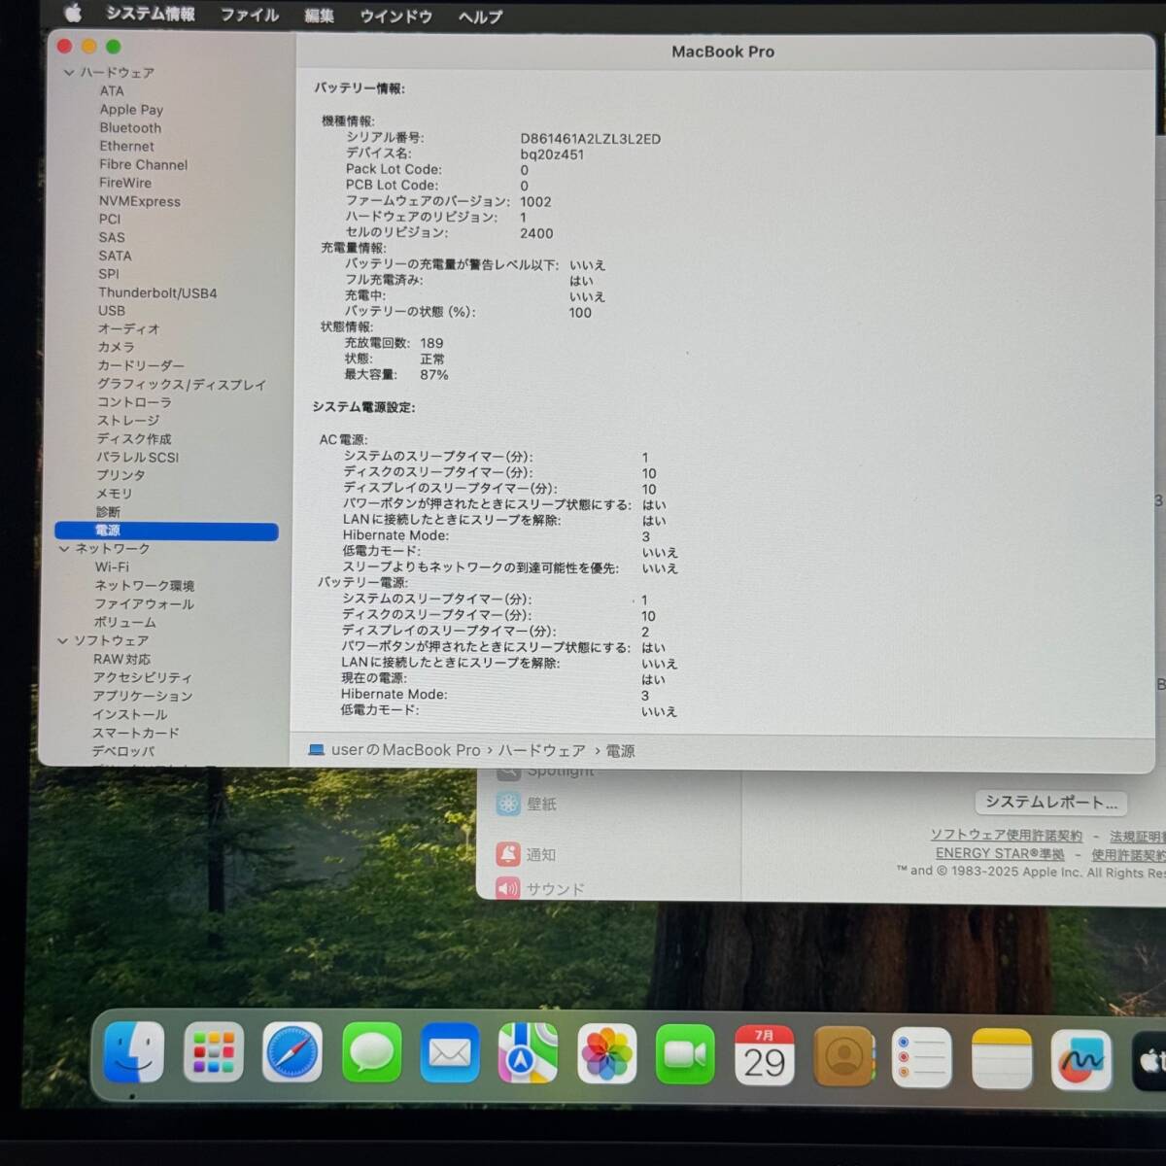Screen dimensions: 1166x1166
Task: Select USB in the sidebar
Action: tap(111, 311)
